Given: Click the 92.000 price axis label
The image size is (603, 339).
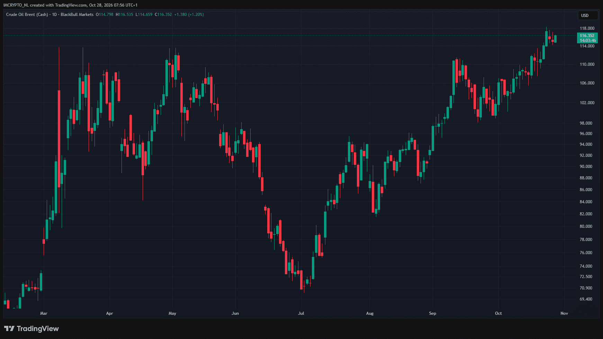Looking at the screenshot, I should 586,155.
